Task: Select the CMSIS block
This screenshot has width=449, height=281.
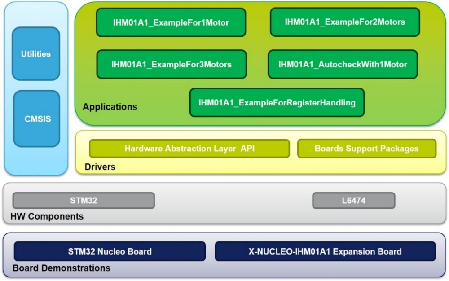Action: pyautogui.click(x=37, y=119)
